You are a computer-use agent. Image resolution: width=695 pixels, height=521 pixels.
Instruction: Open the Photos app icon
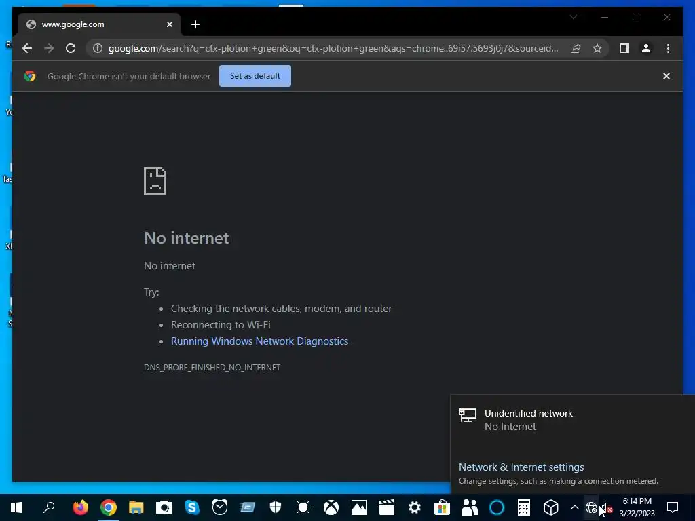coord(358,507)
